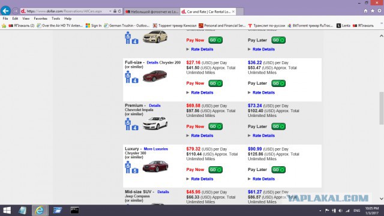Image resolution: width=384 pixels, height=216 pixels.
Task: Open the Favorites menu
Action: click(40, 19)
